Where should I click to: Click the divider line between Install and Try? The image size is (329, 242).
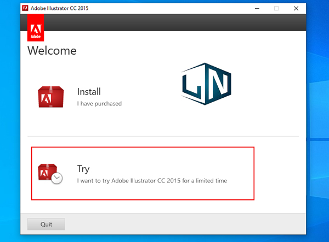(x=163, y=136)
